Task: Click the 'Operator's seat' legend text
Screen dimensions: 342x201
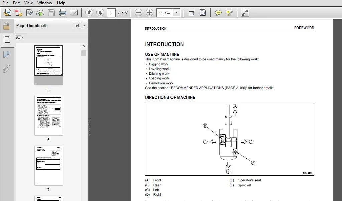Action: coord(249,180)
